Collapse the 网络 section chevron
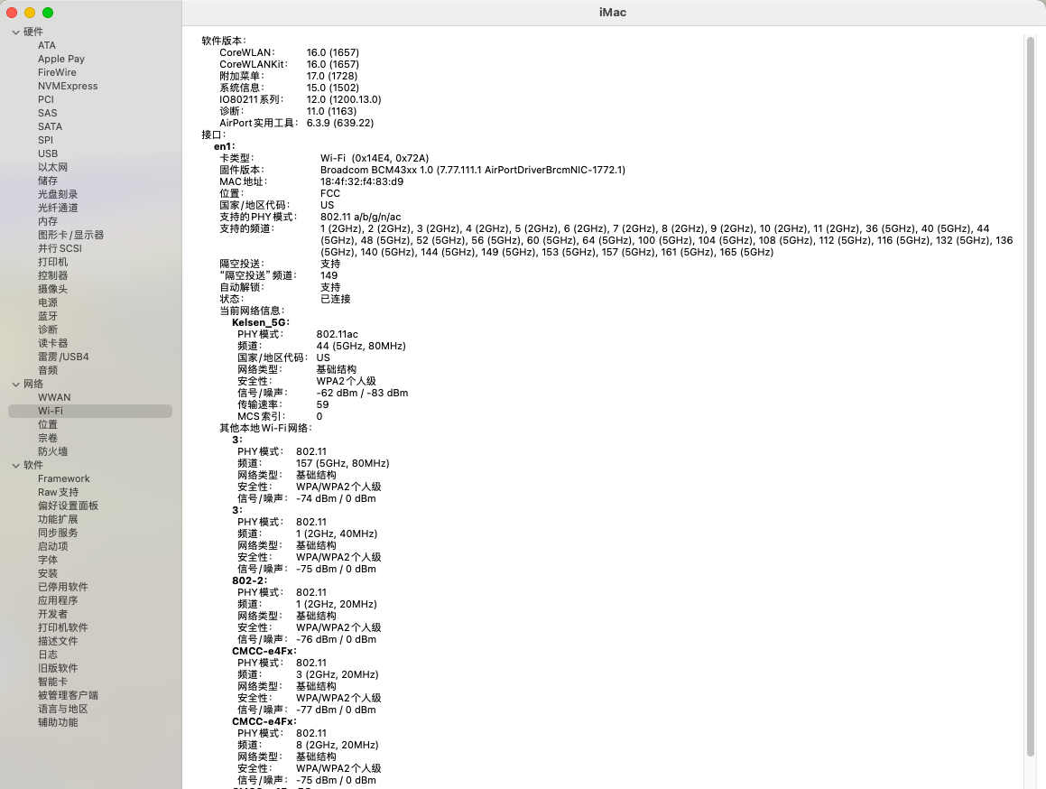Screen dimensions: 1046x789 point(16,384)
